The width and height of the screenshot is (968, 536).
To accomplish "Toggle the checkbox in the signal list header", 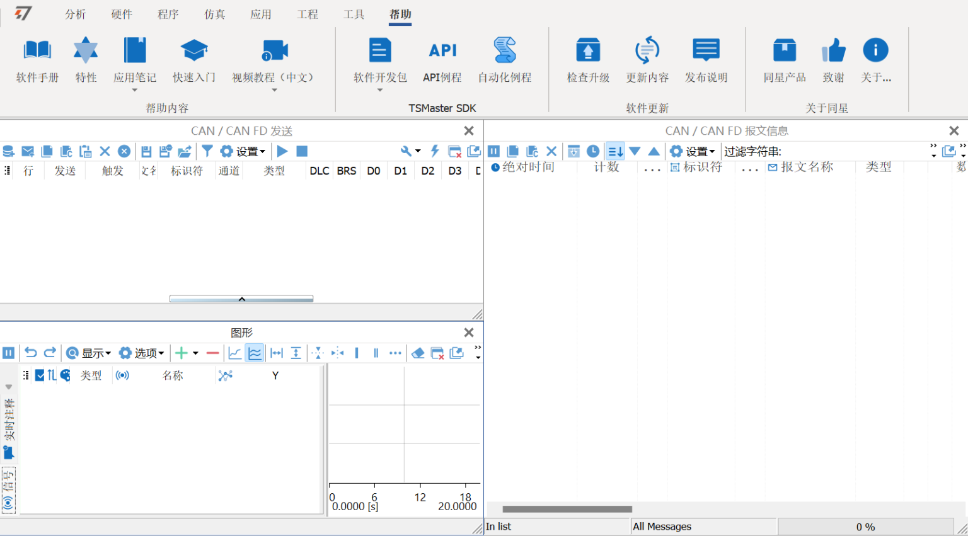I will pos(40,375).
